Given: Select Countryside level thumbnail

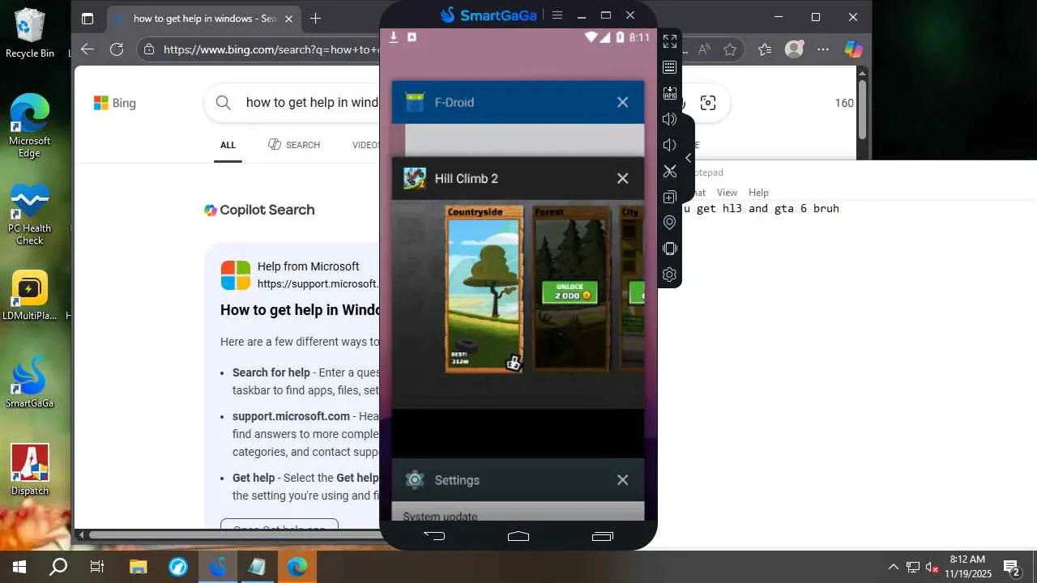Looking at the screenshot, I should click(484, 289).
